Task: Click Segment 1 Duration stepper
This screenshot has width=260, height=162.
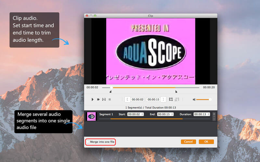Action: (x=209, y=114)
